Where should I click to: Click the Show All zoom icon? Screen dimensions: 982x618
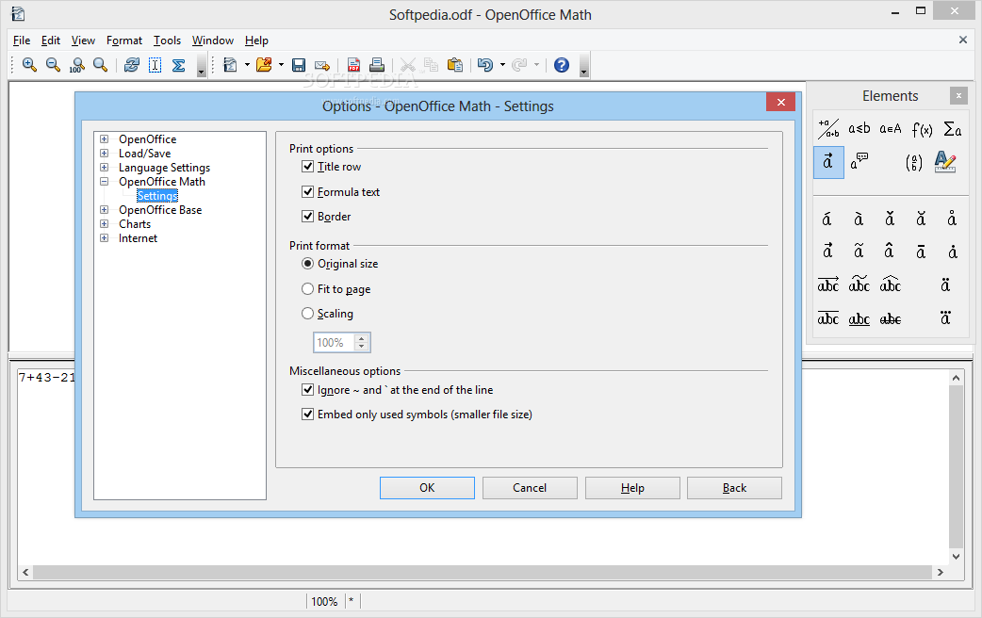click(x=100, y=64)
